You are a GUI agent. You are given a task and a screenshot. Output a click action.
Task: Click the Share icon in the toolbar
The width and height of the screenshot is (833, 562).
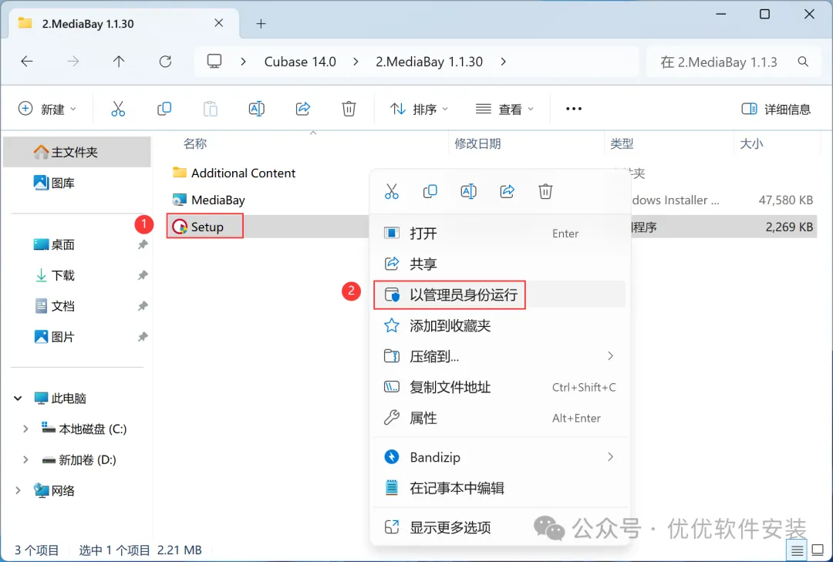pyautogui.click(x=303, y=109)
